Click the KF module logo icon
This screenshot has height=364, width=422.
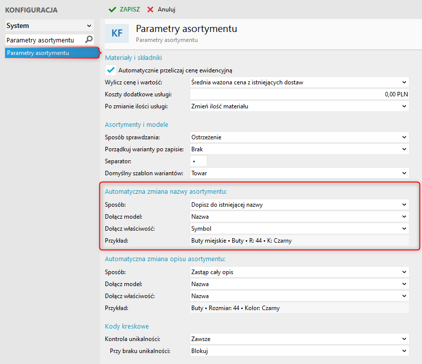click(x=117, y=33)
